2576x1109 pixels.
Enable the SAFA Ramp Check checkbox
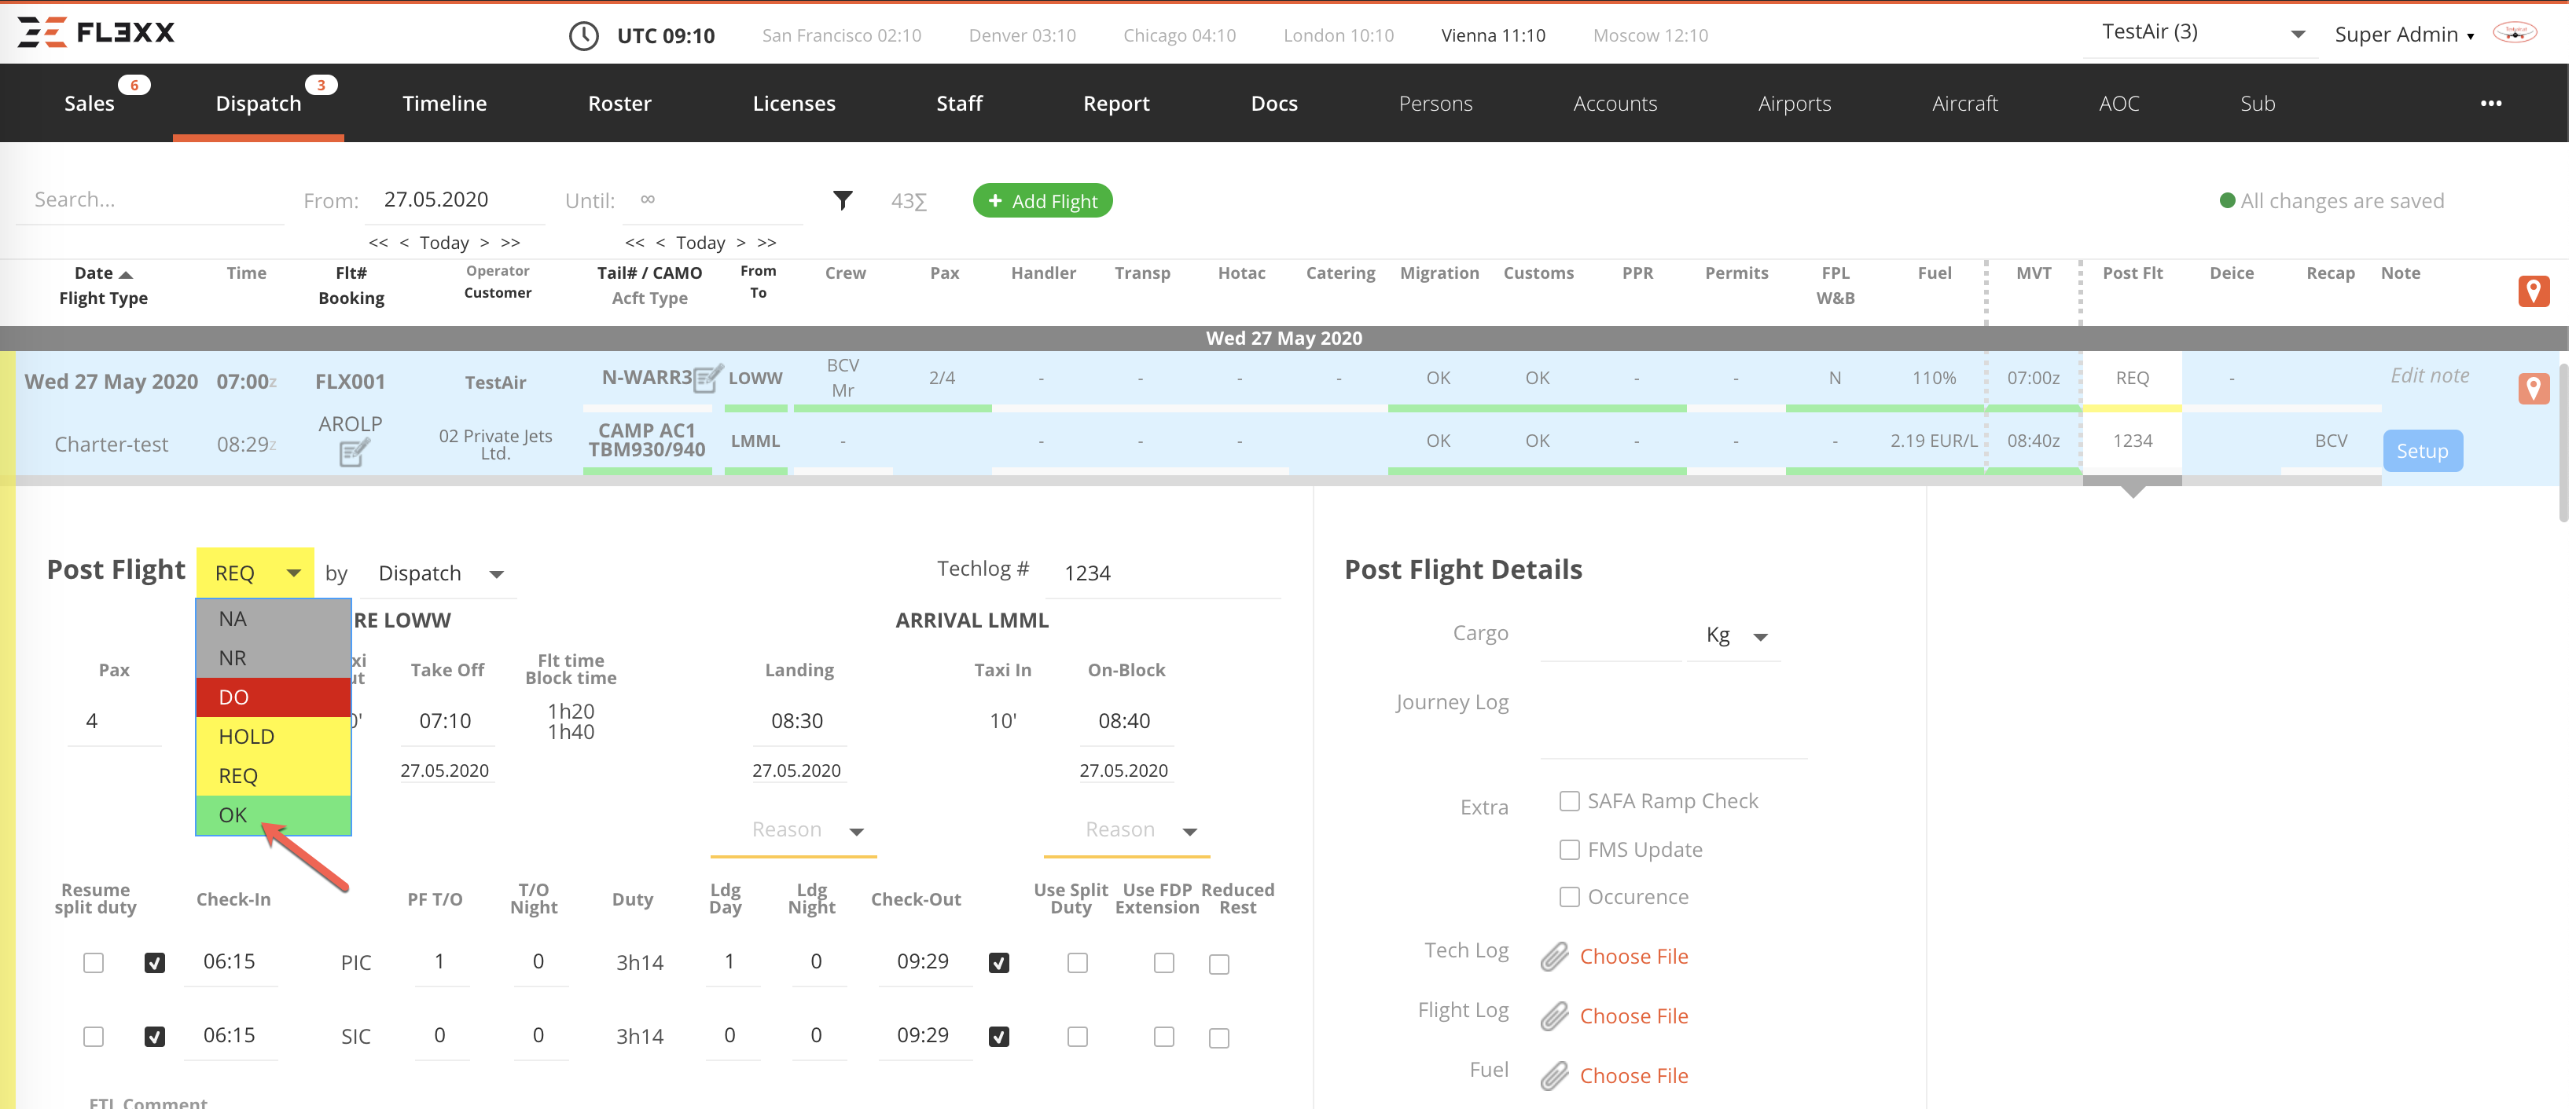coord(1568,800)
